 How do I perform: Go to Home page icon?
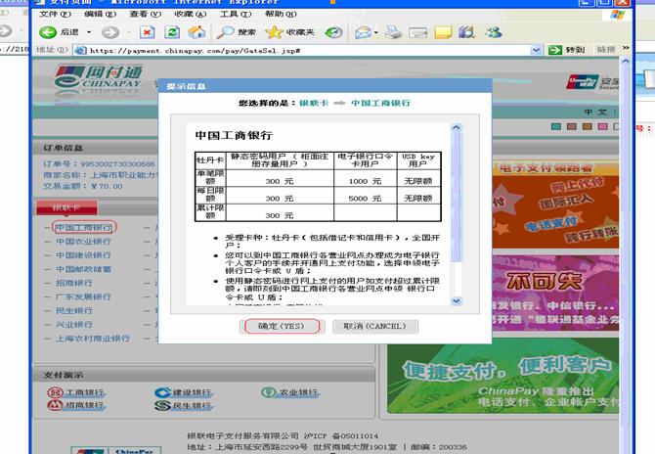(196, 32)
